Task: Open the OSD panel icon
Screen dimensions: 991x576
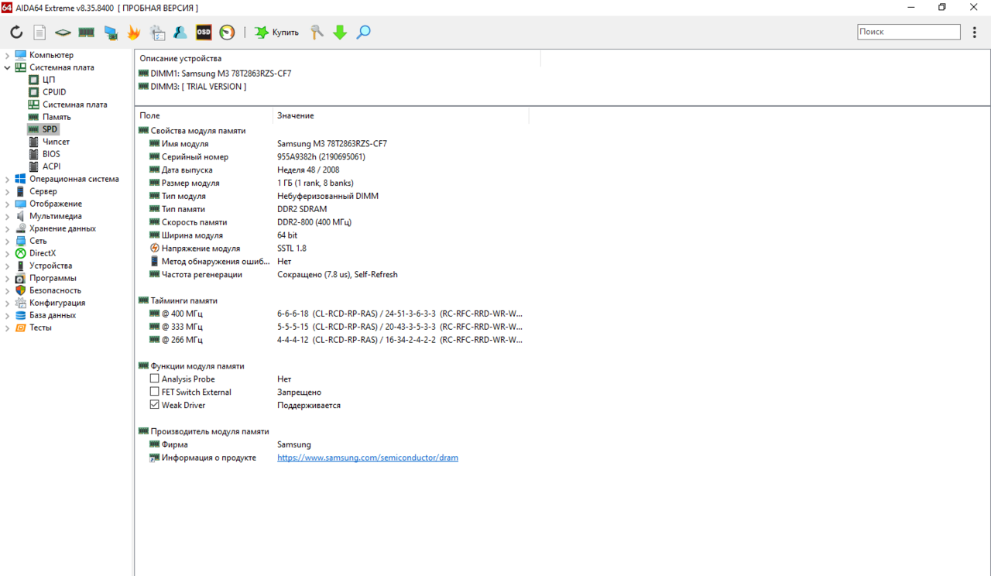Action: pyautogui.click(x=204, y=33)
